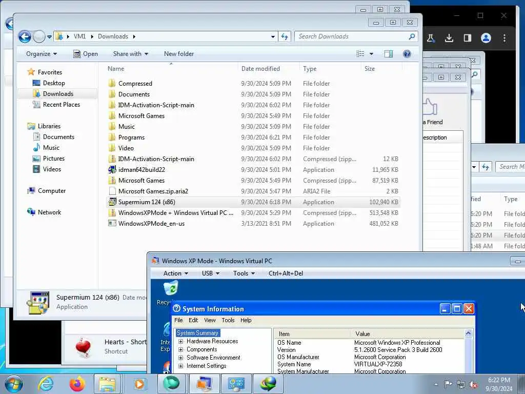Click the Recycle Bin icon in XP Mode
Screen dimensions: 525x394
tap(170, 289)
